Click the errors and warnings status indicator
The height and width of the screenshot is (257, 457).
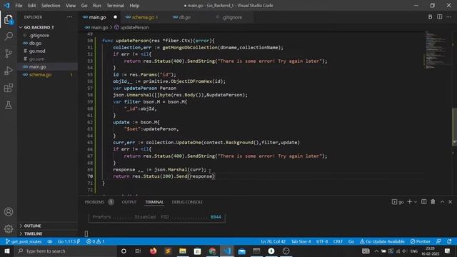[x=95, y=241]
